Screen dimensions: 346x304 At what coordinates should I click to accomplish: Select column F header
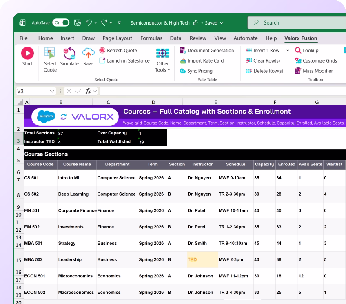pos(275,102)
